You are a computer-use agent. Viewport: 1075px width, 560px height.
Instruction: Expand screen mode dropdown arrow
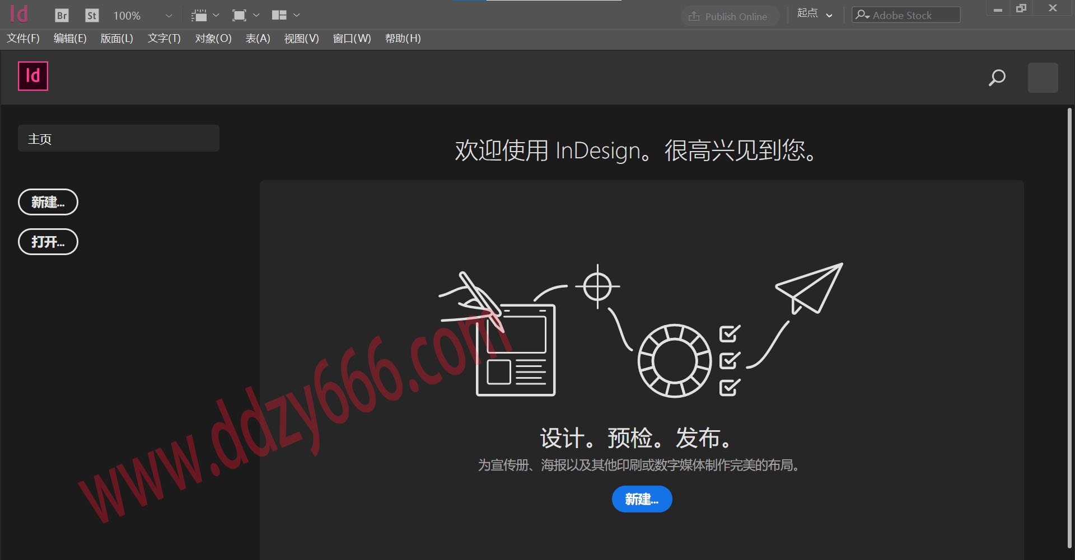tap(256, 15)
